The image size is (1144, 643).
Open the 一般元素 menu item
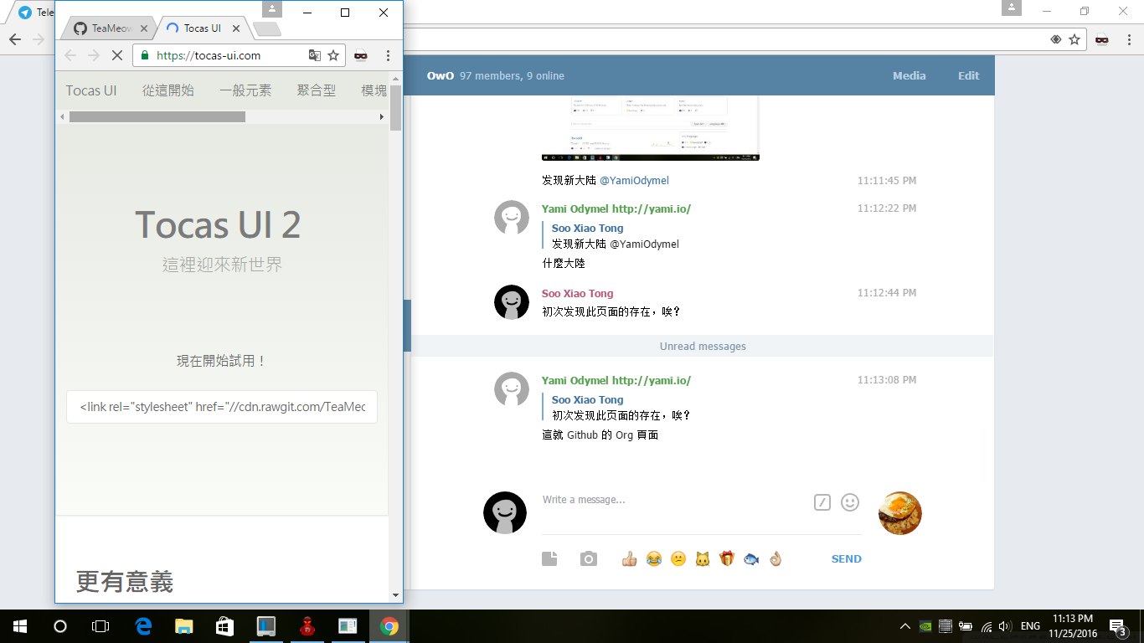245,90
